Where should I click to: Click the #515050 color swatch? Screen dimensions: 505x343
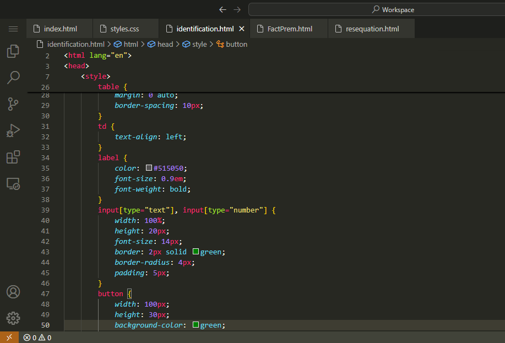149,168
